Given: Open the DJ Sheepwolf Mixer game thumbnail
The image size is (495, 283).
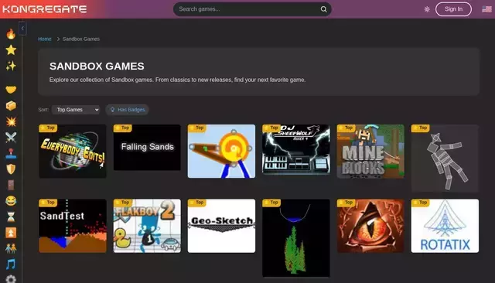Looking at the screenshot, I should tap(296, 149).
